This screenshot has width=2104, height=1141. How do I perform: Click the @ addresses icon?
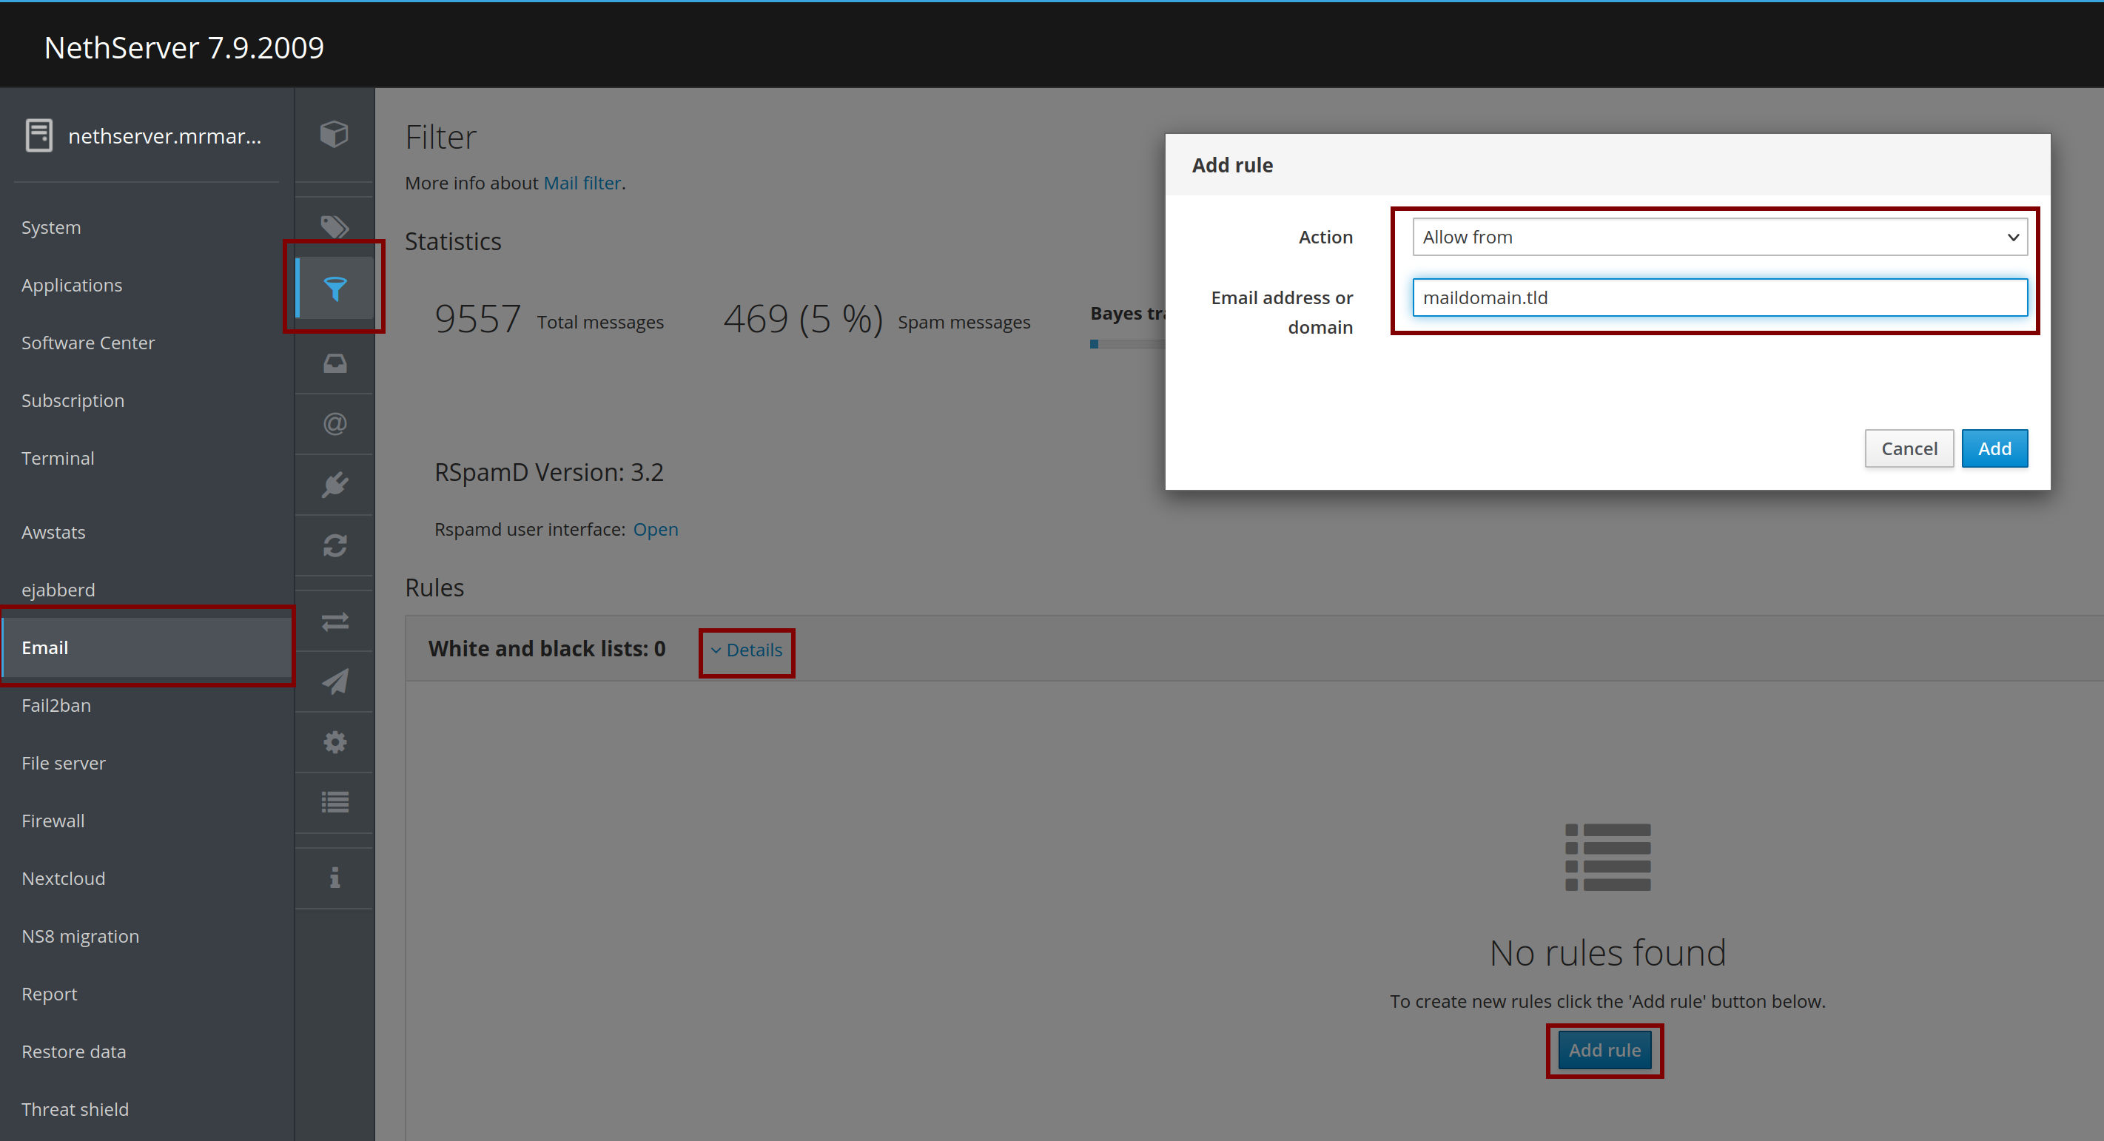[x=335, y=424]
